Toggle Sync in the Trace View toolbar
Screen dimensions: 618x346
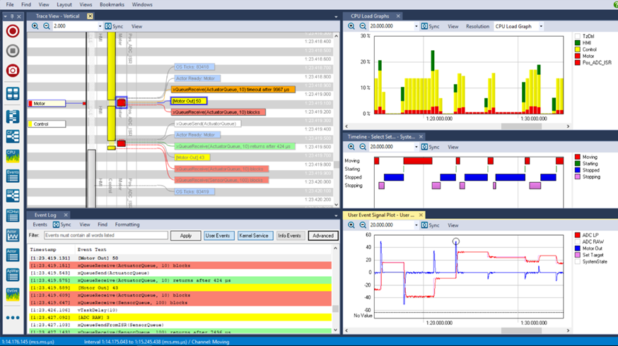click(x=114, y=26)
